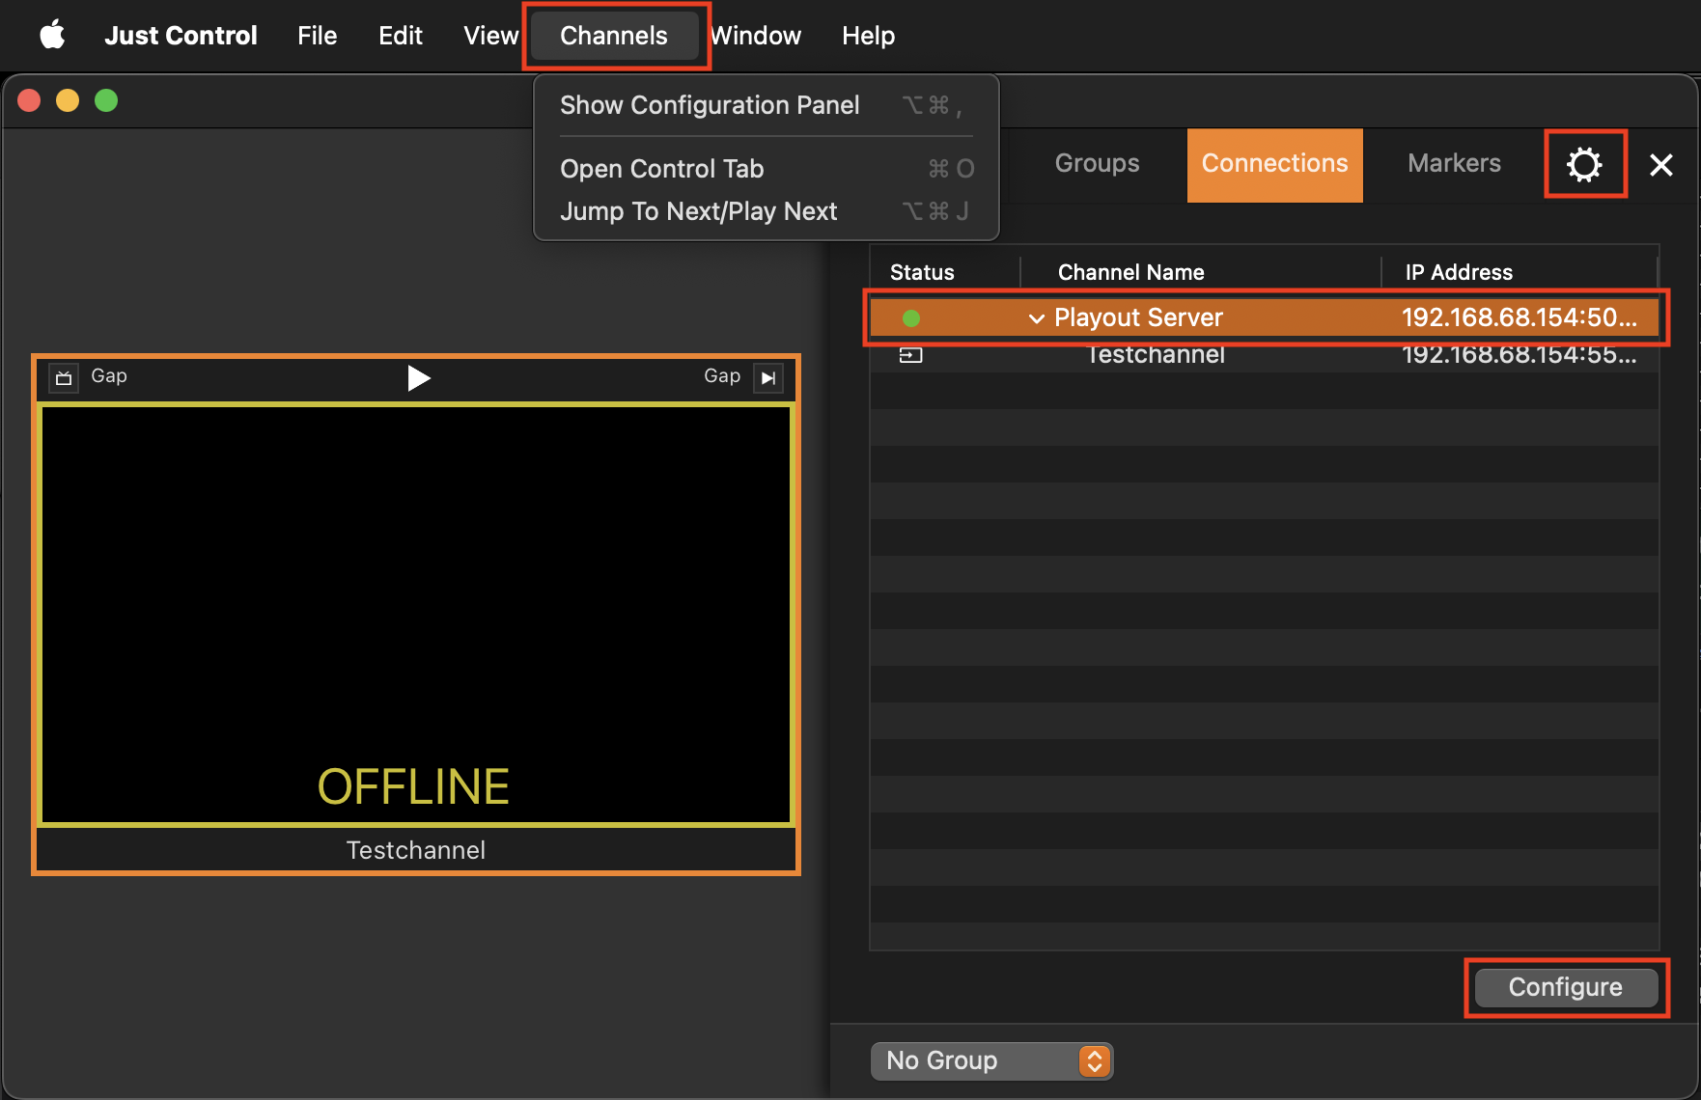Click the skip to next button
Screen dimensions: 1701x1100
click(768, 377)
